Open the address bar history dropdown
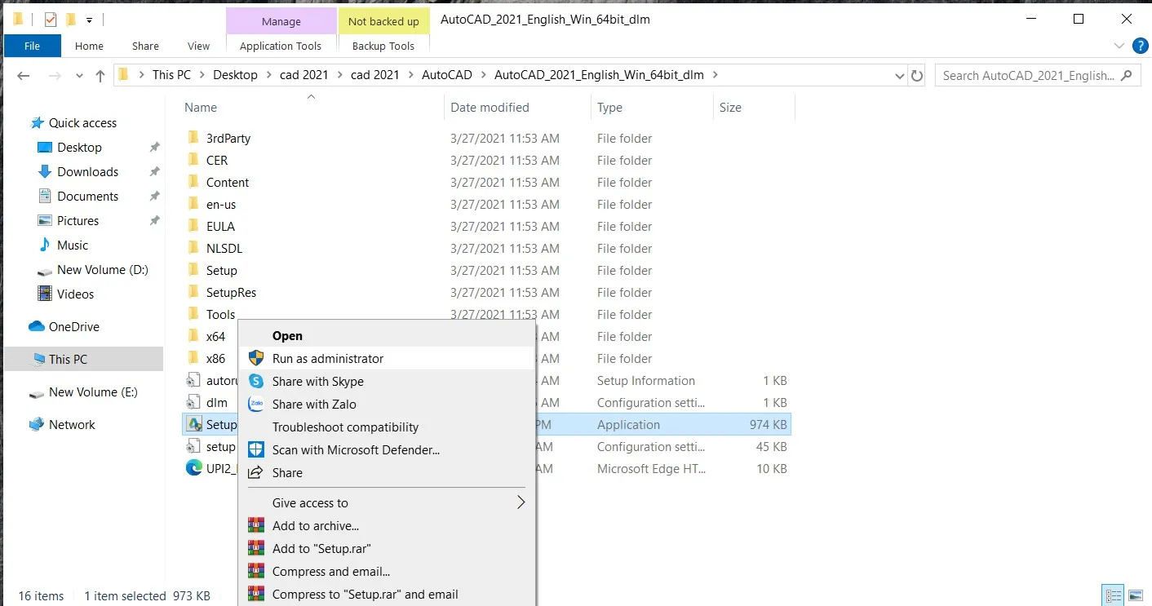 899,74
